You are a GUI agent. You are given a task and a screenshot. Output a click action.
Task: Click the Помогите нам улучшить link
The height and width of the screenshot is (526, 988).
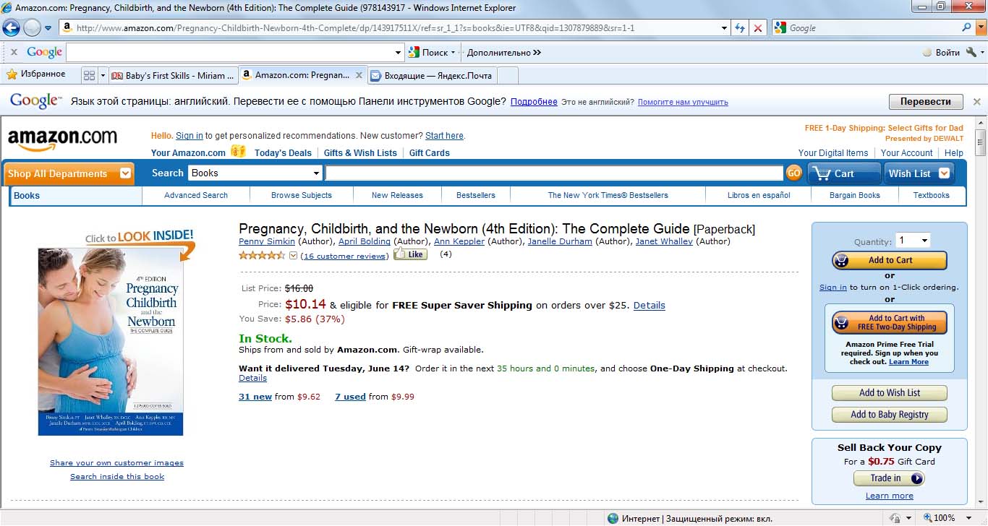tap(683, 103)
